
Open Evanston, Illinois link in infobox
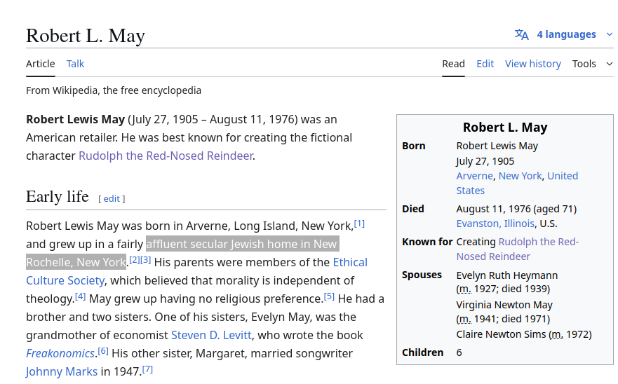click(x=495, y=224)
